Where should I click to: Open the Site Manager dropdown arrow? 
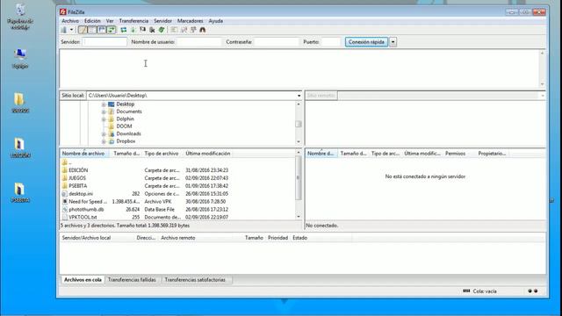click(71, 30)
